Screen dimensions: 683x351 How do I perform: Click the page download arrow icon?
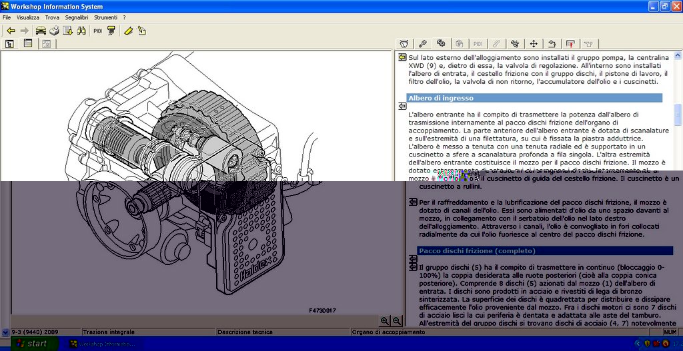[x=67, y=31]
